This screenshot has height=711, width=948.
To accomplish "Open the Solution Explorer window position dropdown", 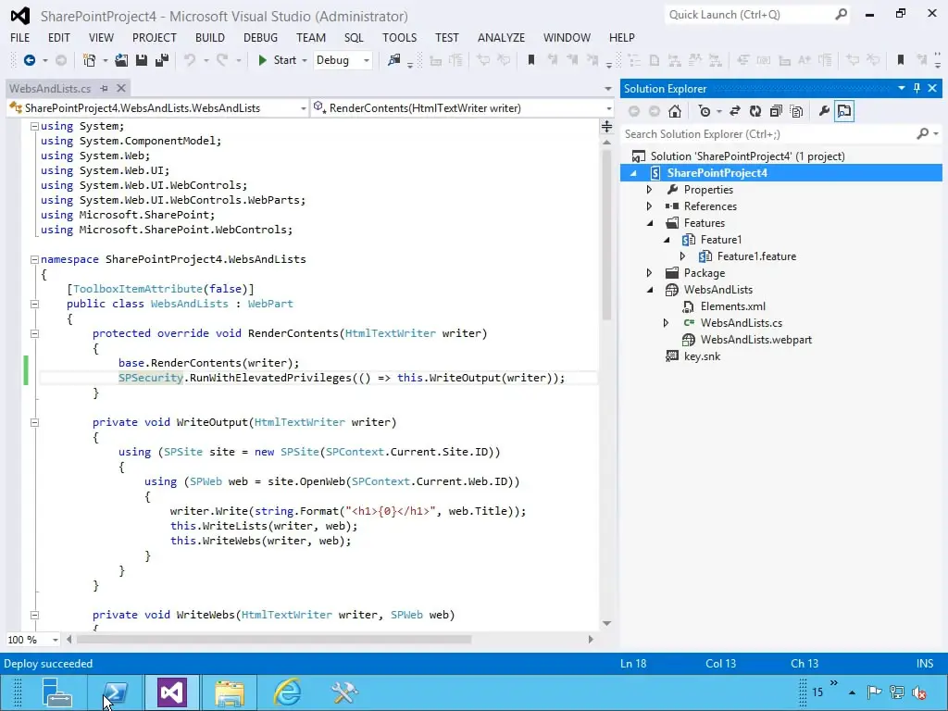I will (x=902, y=88).
